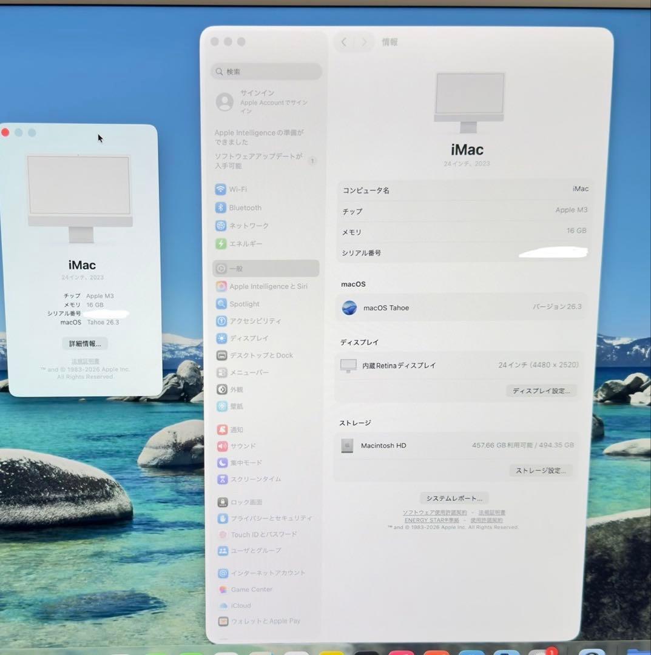Select the メニューバー icon
Image resolution: width=651 pixels, height=655 pixels.
(222, 372)
